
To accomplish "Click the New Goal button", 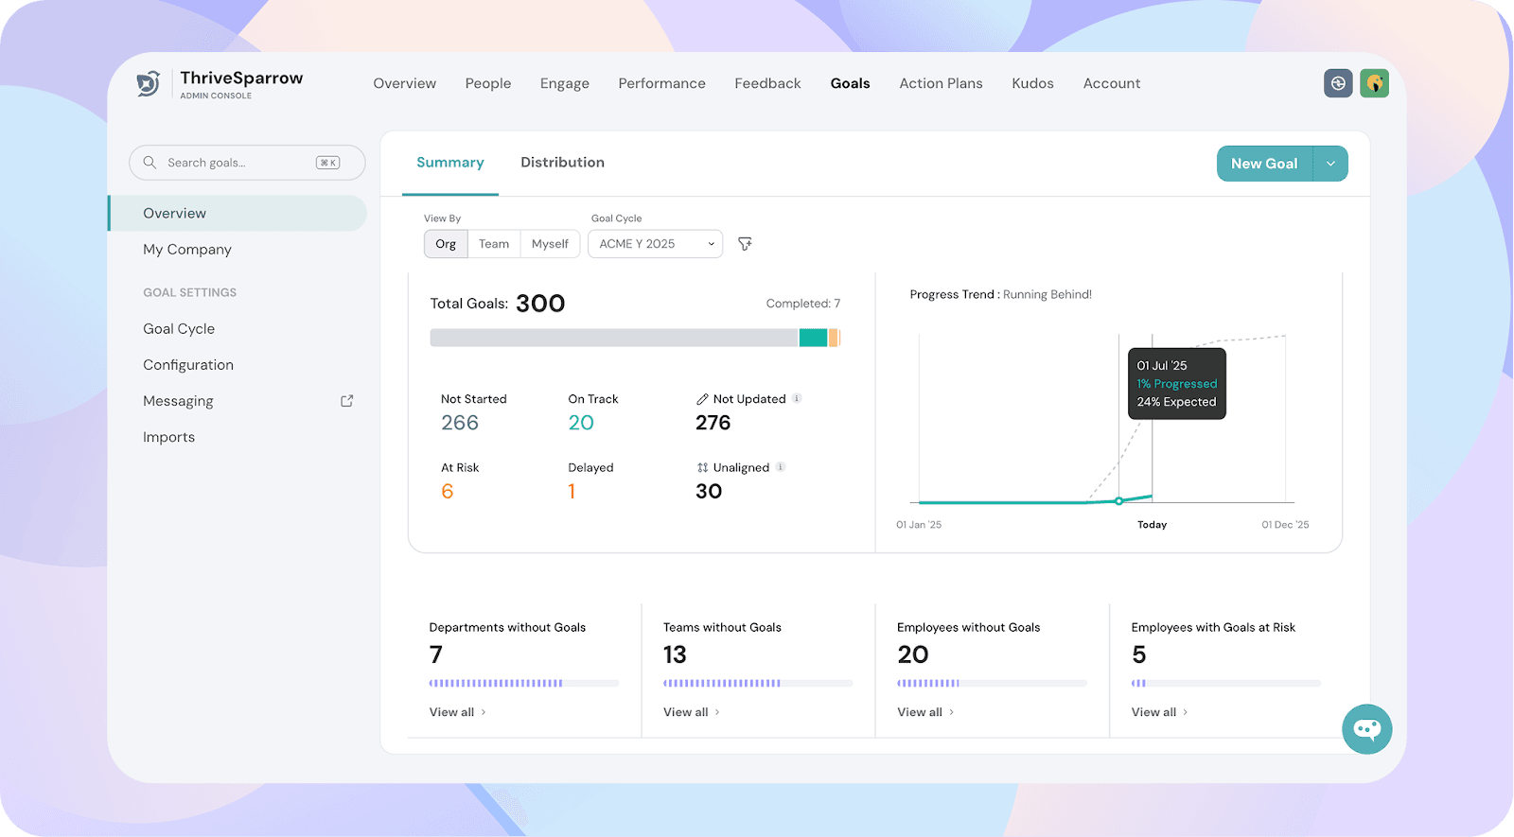I will (x=1263, y=164).
